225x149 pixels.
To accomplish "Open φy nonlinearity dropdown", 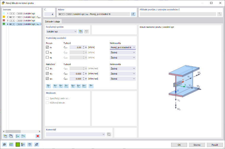I will pyautogui.click(x=123, y=74).
